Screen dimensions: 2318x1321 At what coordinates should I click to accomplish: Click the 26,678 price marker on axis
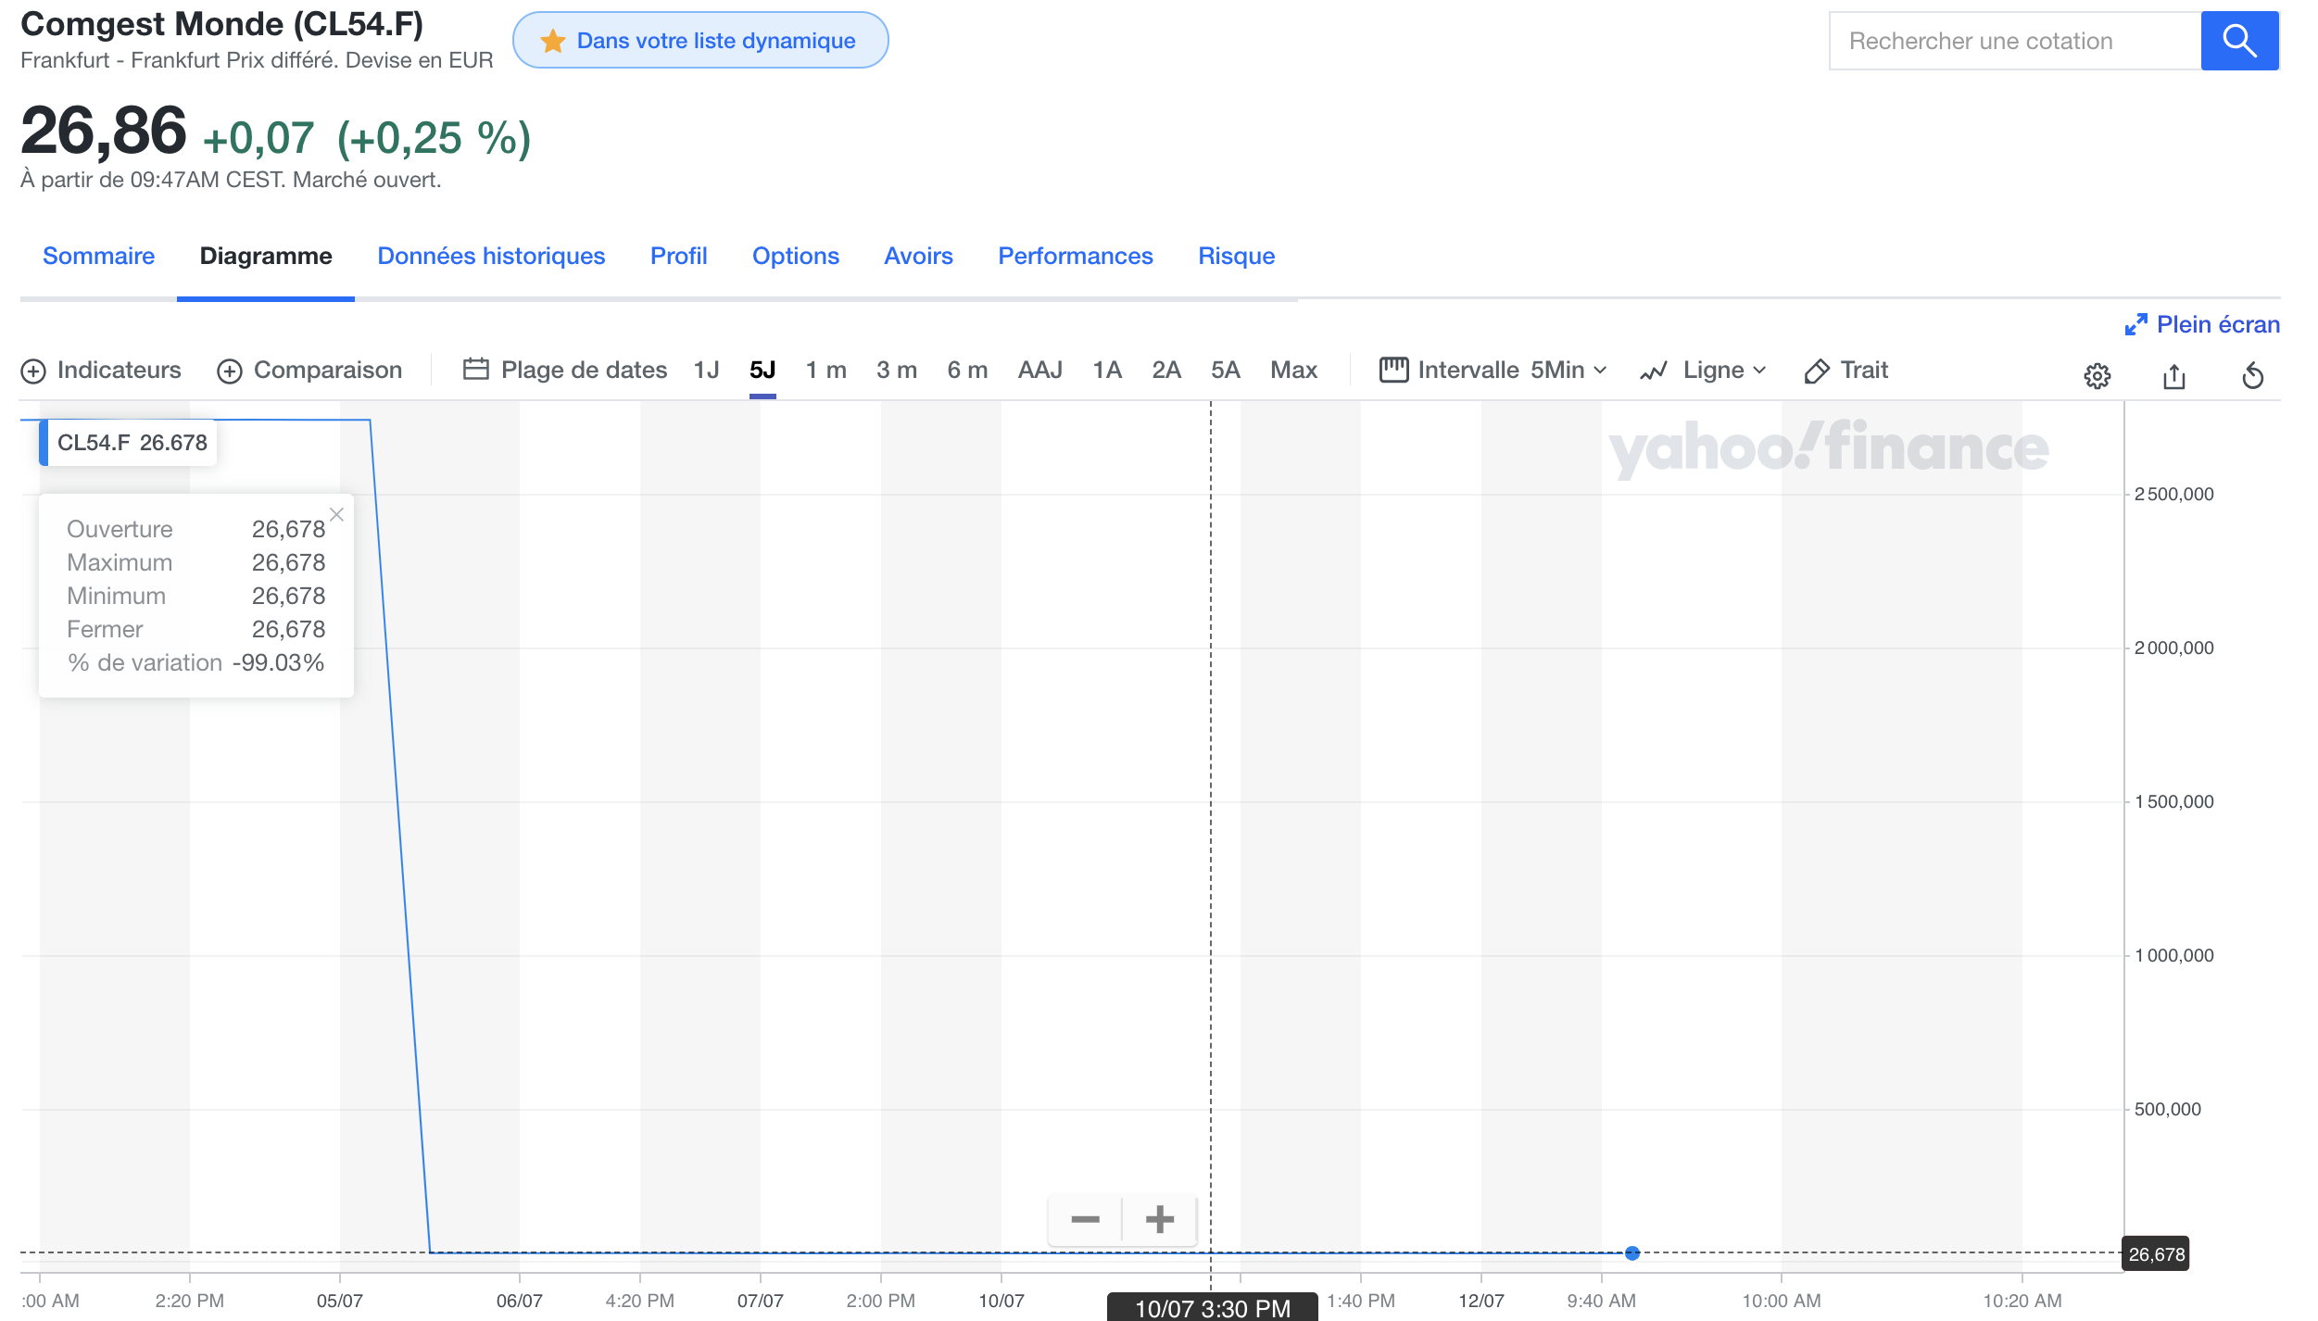click(2156, 1254)
